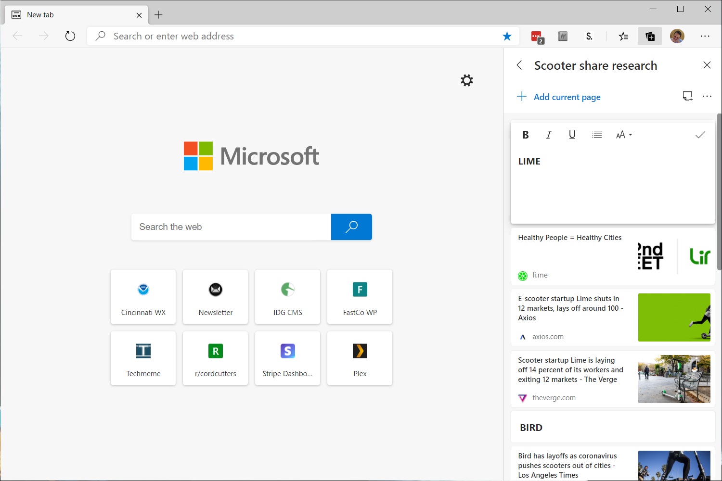Open the gray extension icon in toolbar
This screenshot has height=481, width=722.
point(563,36)
